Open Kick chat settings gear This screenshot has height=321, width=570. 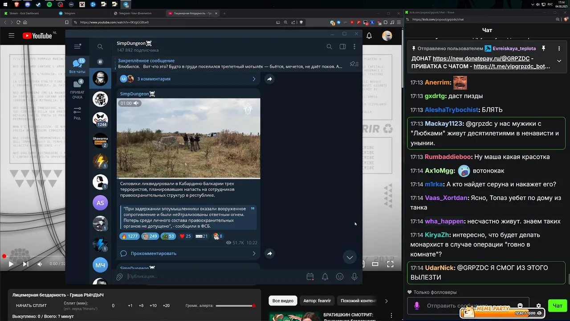click(x=538, y=306)
